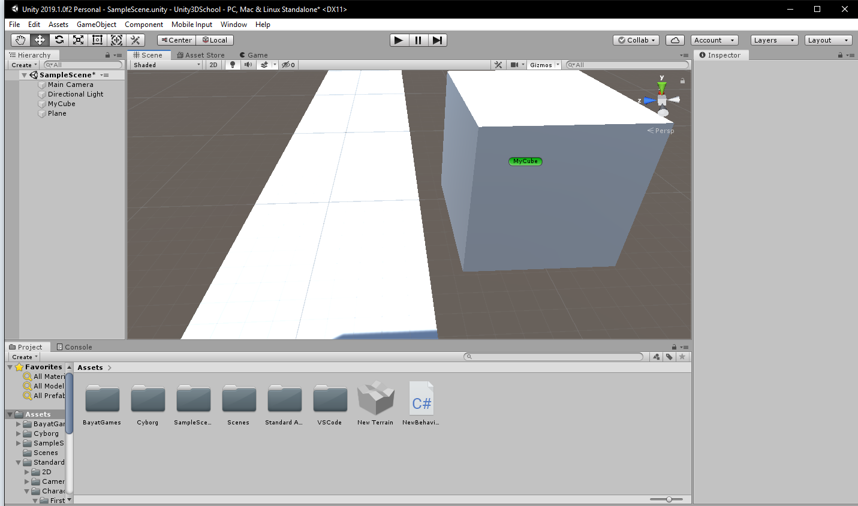Click the Pause button

[418, 40]
